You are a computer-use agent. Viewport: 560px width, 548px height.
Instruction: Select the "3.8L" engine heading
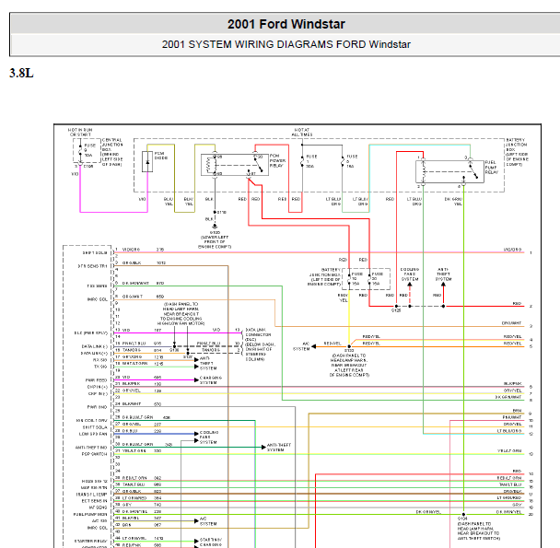tap(21, 74)
